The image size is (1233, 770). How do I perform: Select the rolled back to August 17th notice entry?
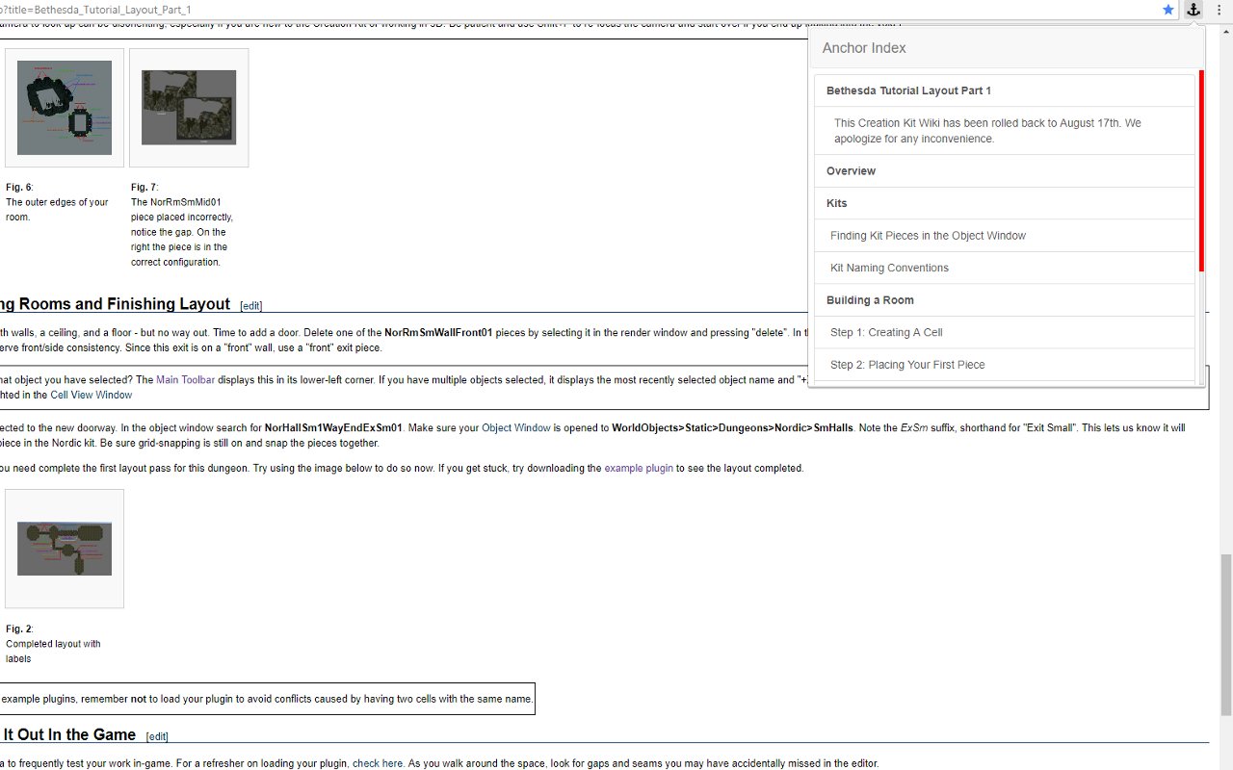1005,131
